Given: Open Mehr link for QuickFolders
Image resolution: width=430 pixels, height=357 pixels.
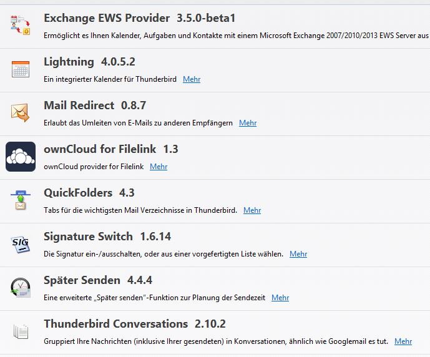Looking at the screenshot, I should 252,210.
